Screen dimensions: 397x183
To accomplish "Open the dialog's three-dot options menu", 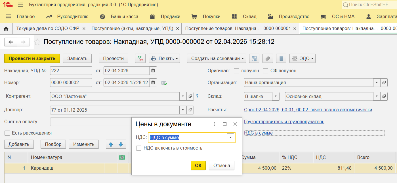I will (214, 124).
